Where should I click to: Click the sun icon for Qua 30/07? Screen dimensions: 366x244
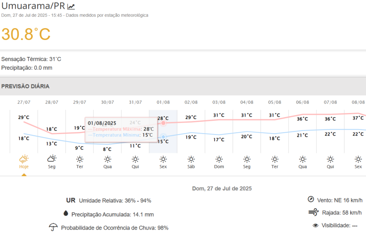coord(107,159)
